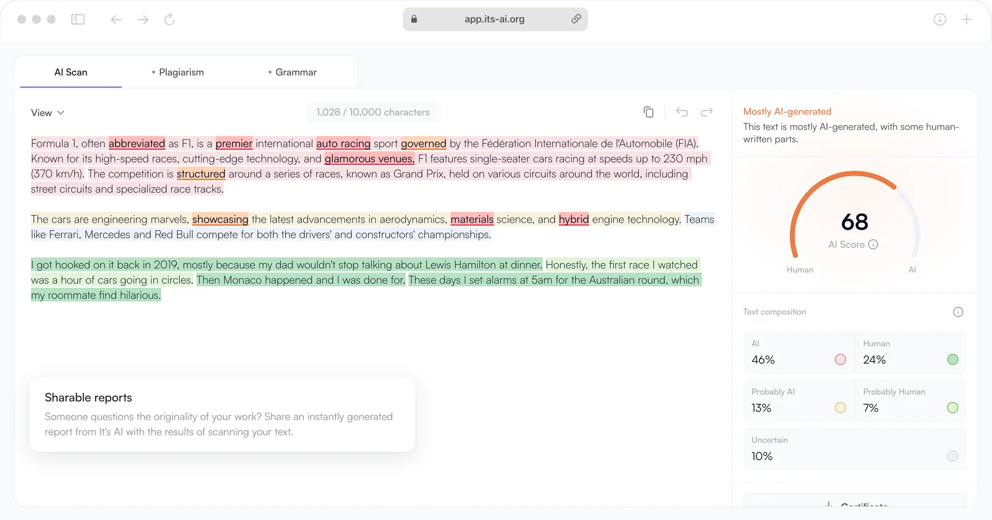992x520 pixels.
Task: Open a new tab with plus icon
Action: 966,19
